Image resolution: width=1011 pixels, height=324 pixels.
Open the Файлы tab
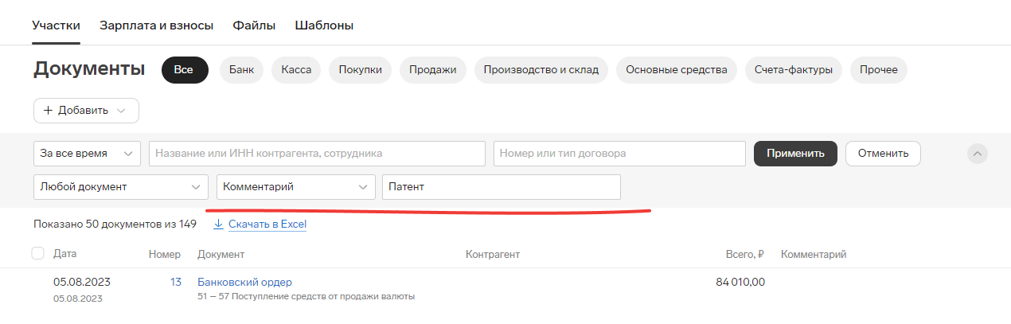pos(254,25)
